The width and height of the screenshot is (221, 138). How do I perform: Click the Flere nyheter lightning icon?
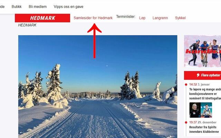pos(198,75)
